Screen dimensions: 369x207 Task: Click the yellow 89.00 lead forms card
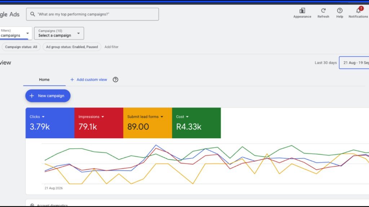(147, 123)
